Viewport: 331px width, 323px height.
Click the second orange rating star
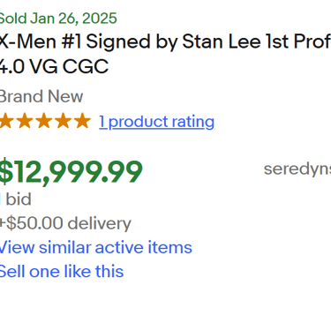(x=25, y=121)
